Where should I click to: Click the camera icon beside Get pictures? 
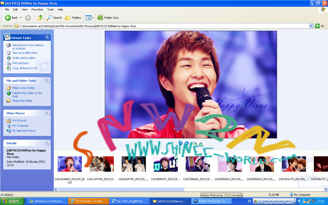point(9,45)
